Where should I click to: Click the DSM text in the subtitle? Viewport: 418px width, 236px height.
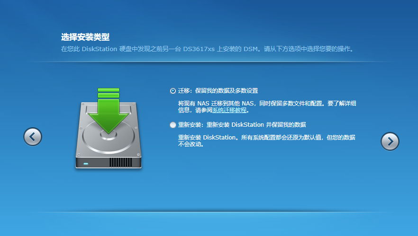point(251,49)
